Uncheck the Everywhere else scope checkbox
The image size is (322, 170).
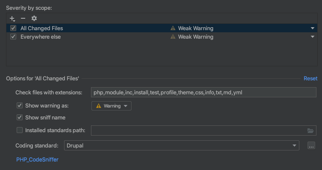[x=13, y=37]
